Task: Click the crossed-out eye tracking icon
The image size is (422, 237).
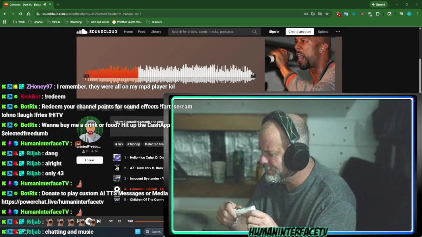Action: [x=320, y=14]
